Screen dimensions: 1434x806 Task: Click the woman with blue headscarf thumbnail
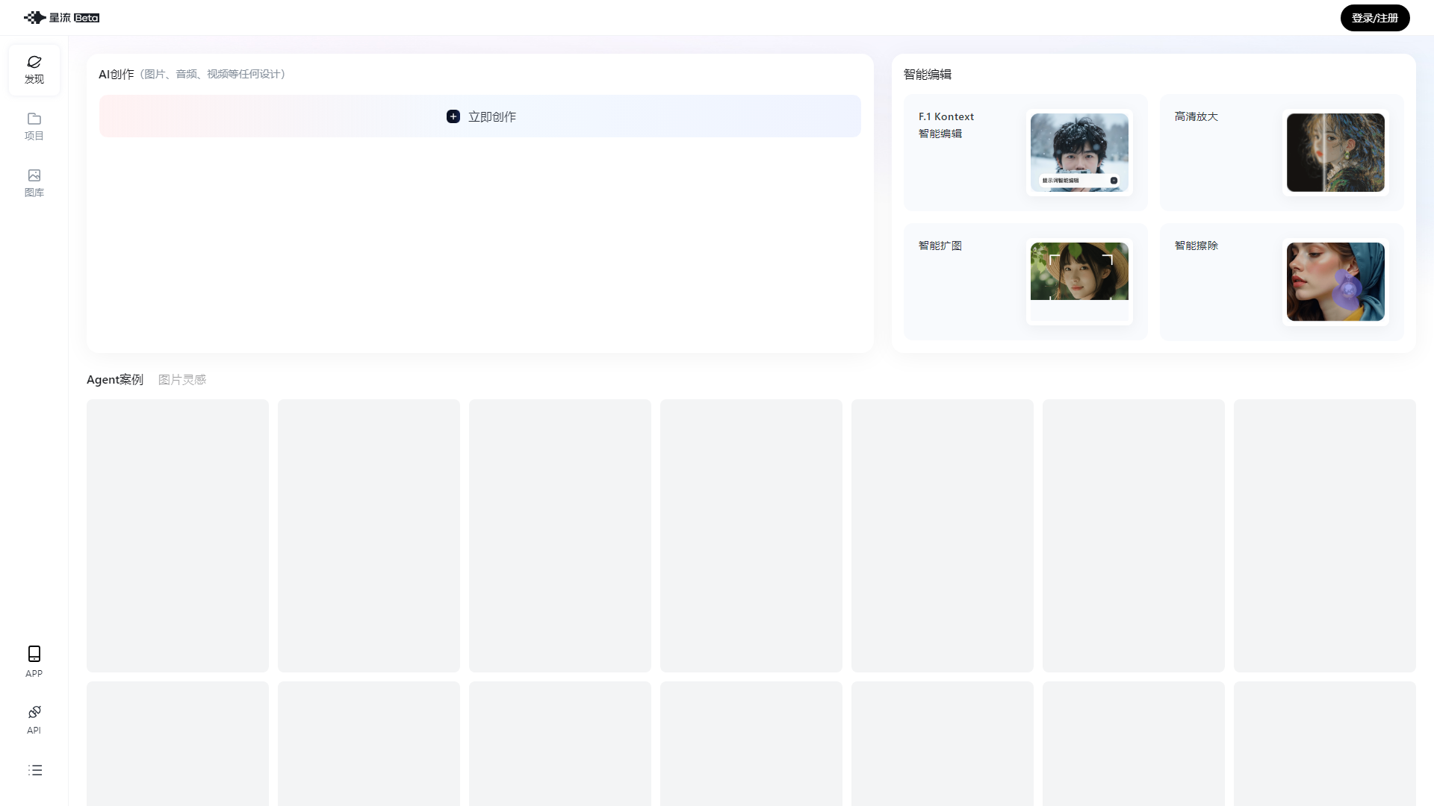tap(1335, 281)
